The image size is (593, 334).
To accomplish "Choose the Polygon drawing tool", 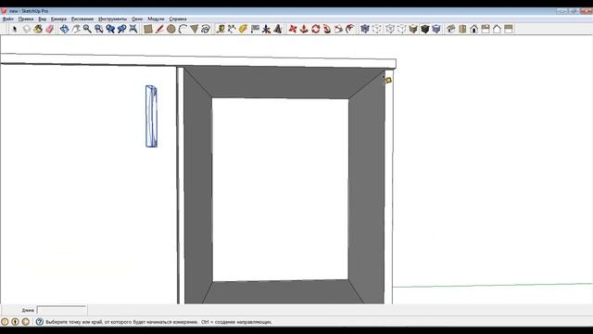I will click(194, 29).
